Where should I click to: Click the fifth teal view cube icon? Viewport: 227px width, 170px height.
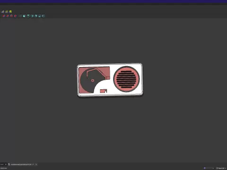[x=36, y=16]
